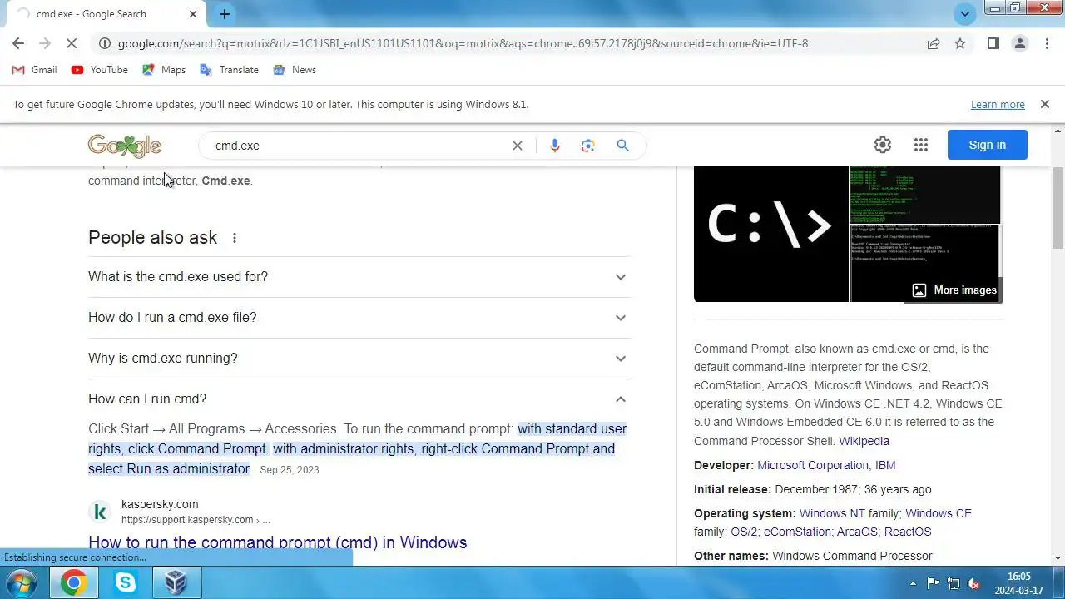Click Learn more about Chrome updates

(x=998, y=105)
